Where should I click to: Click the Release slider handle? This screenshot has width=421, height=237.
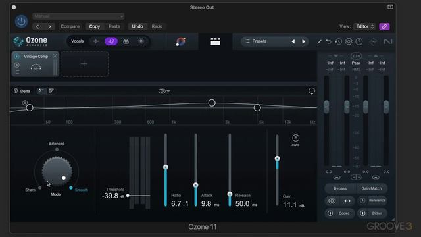230,194
